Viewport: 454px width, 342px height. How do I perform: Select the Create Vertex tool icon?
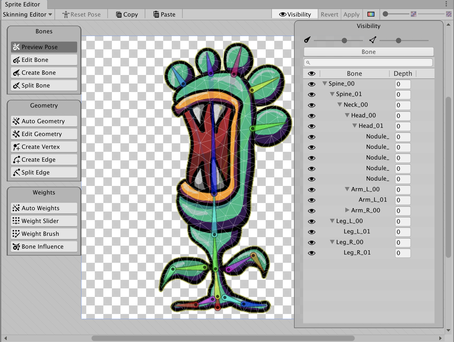coord(17,147)
